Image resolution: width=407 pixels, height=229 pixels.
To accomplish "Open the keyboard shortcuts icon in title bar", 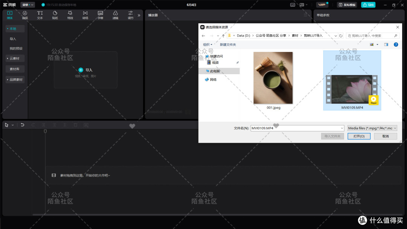I will point(292,5).
